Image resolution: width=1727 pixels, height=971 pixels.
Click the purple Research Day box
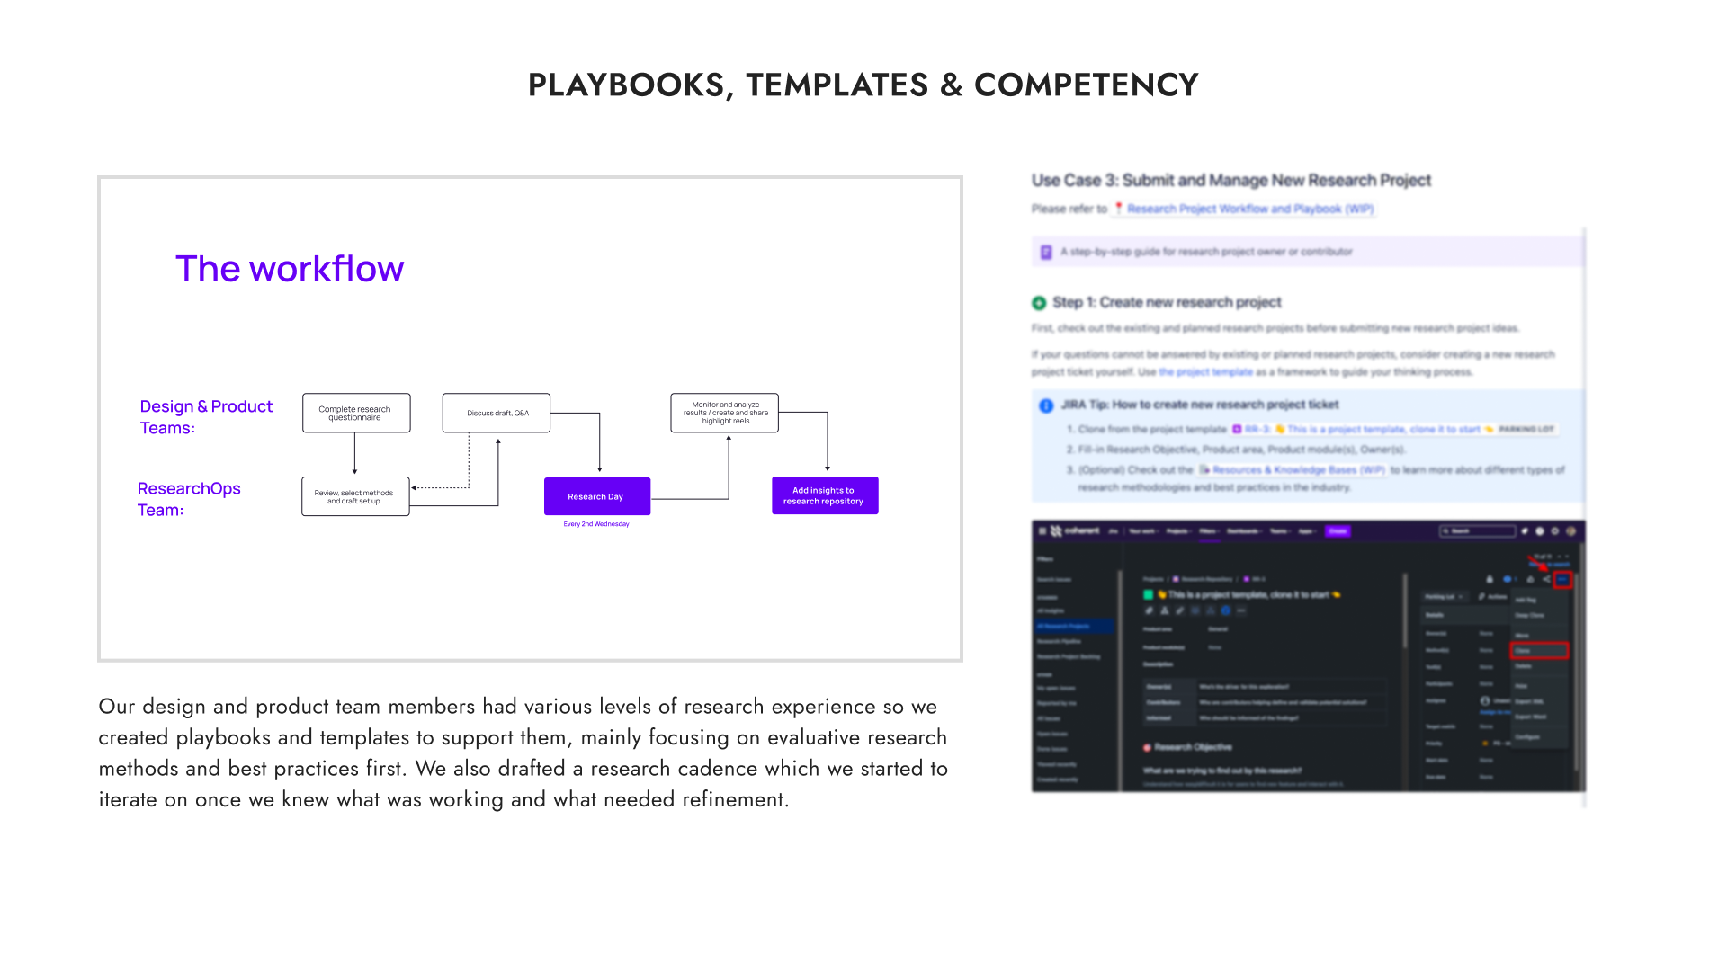point(597,496)
